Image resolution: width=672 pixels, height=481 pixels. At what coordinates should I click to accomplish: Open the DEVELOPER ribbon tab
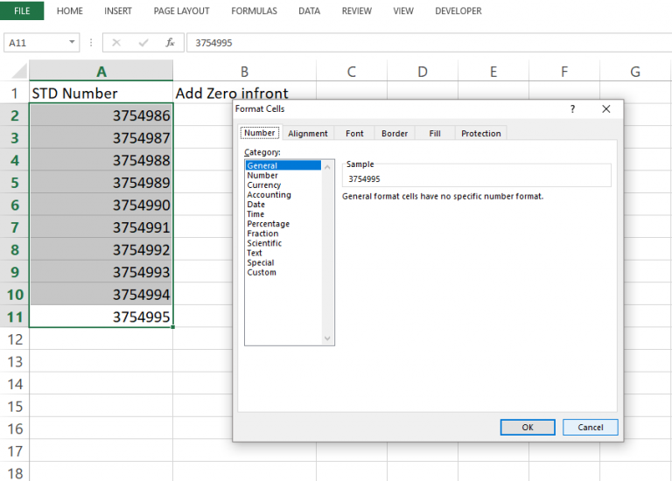(x=458, y=10)
